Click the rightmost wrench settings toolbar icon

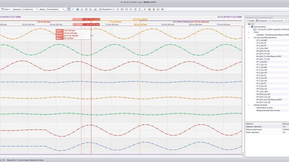click(x=163, y=9)
